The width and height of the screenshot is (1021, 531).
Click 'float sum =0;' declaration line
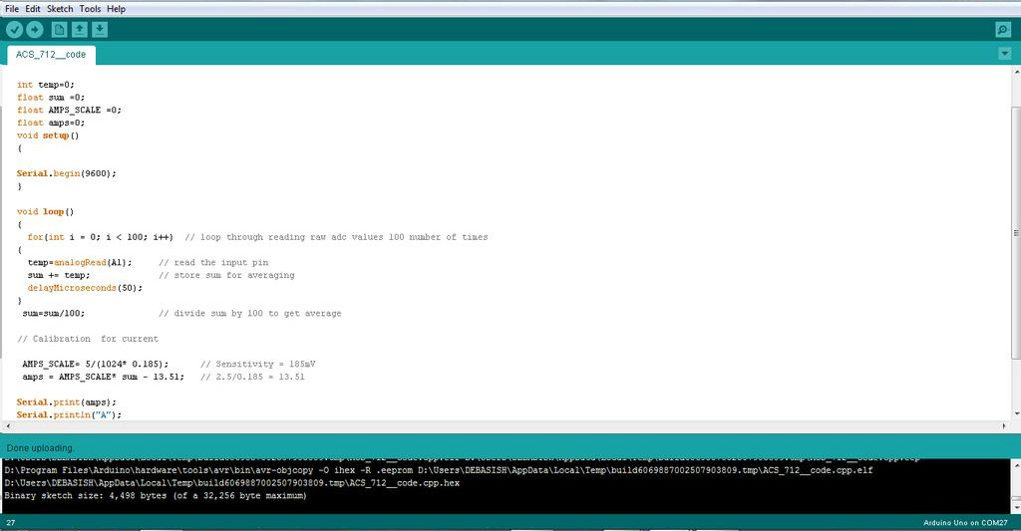51,97
